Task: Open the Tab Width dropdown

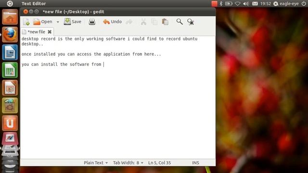Action: click(x=128, y=163)
